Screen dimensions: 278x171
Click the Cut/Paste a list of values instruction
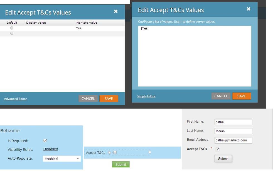click(176, 22)
